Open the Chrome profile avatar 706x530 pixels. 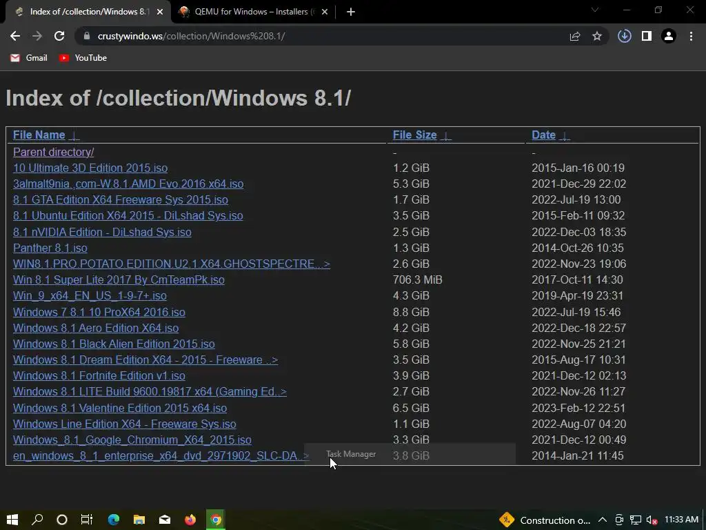click(x=669, y=36)
